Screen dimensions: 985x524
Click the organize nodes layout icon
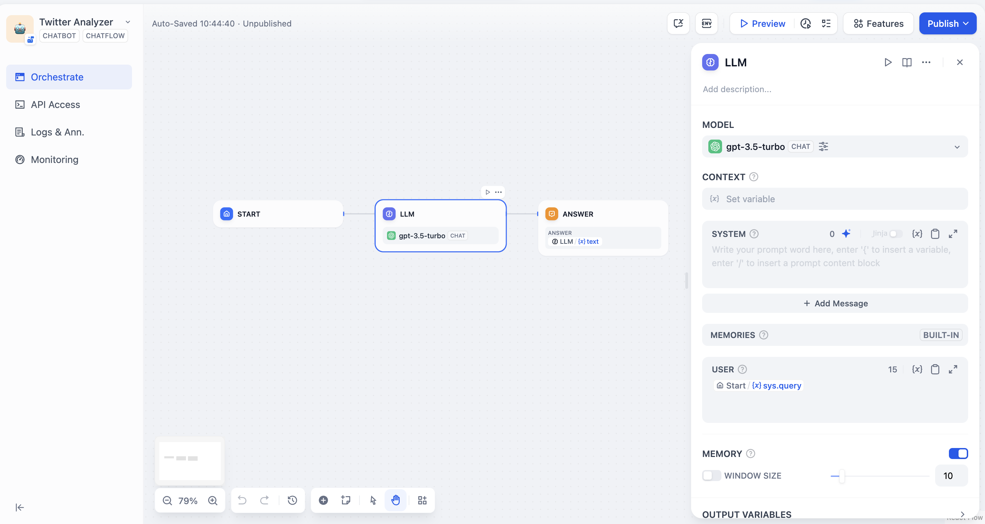coord(422,500)
